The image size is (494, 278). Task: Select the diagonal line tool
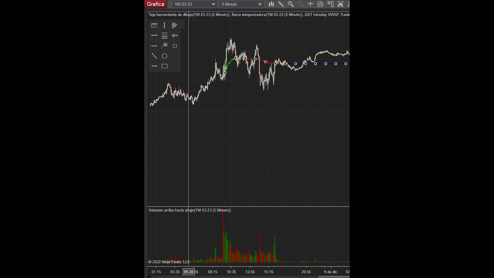click(x=154, y=56)
